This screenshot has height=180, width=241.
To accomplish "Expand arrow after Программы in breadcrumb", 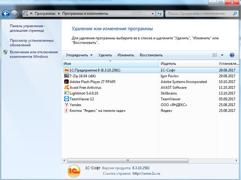I will point(59,13).
